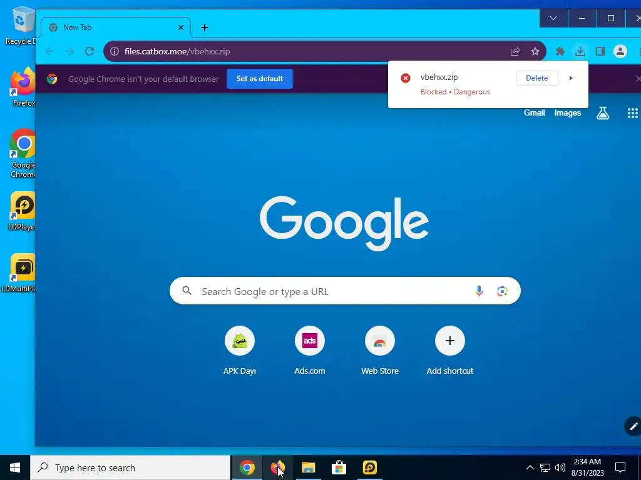The image size is (641, 480).
Task: Click Set as default button
Action: (260, 79)
